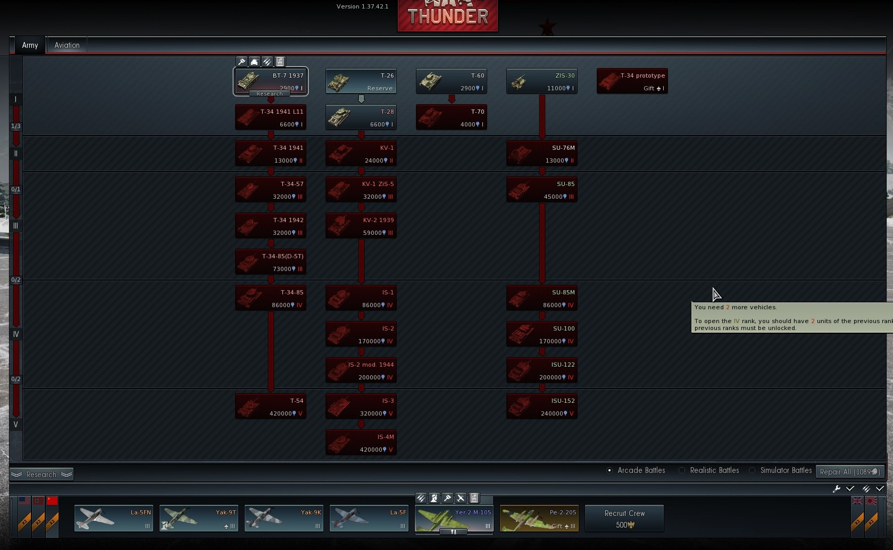Switch to the Aviation tab
The width and height of the screenshot is (893, 550).
pos(67,45)
